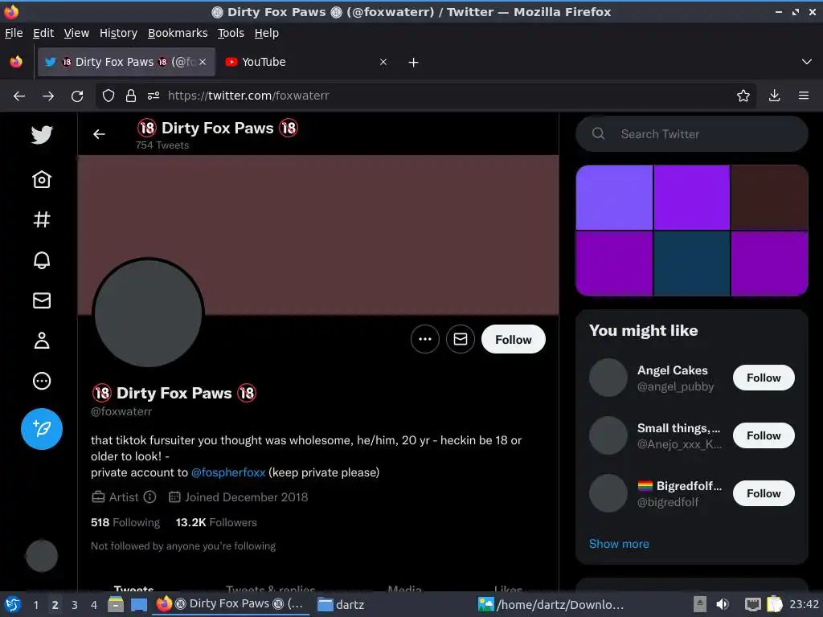Screen dimensions: 823x617
Task: Open the volume speaker tray icon
Action: pos(723,604)
